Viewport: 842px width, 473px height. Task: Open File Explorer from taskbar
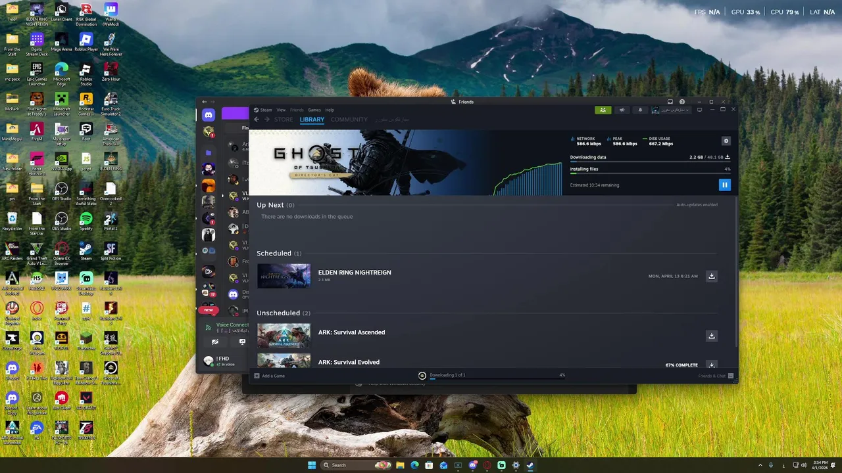point(400,465)
